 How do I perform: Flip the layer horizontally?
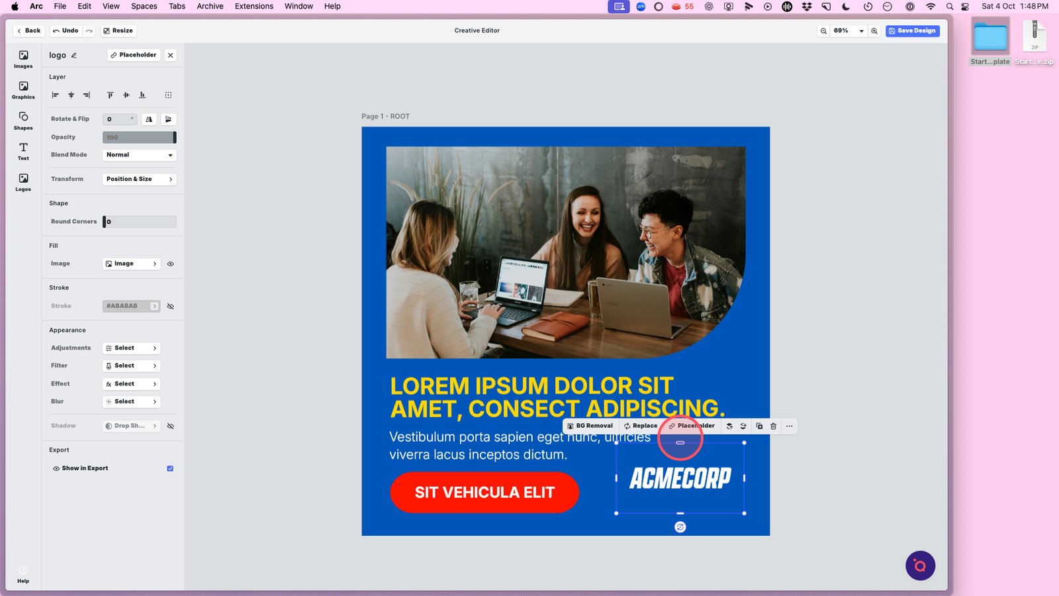[x=149, y=119]
